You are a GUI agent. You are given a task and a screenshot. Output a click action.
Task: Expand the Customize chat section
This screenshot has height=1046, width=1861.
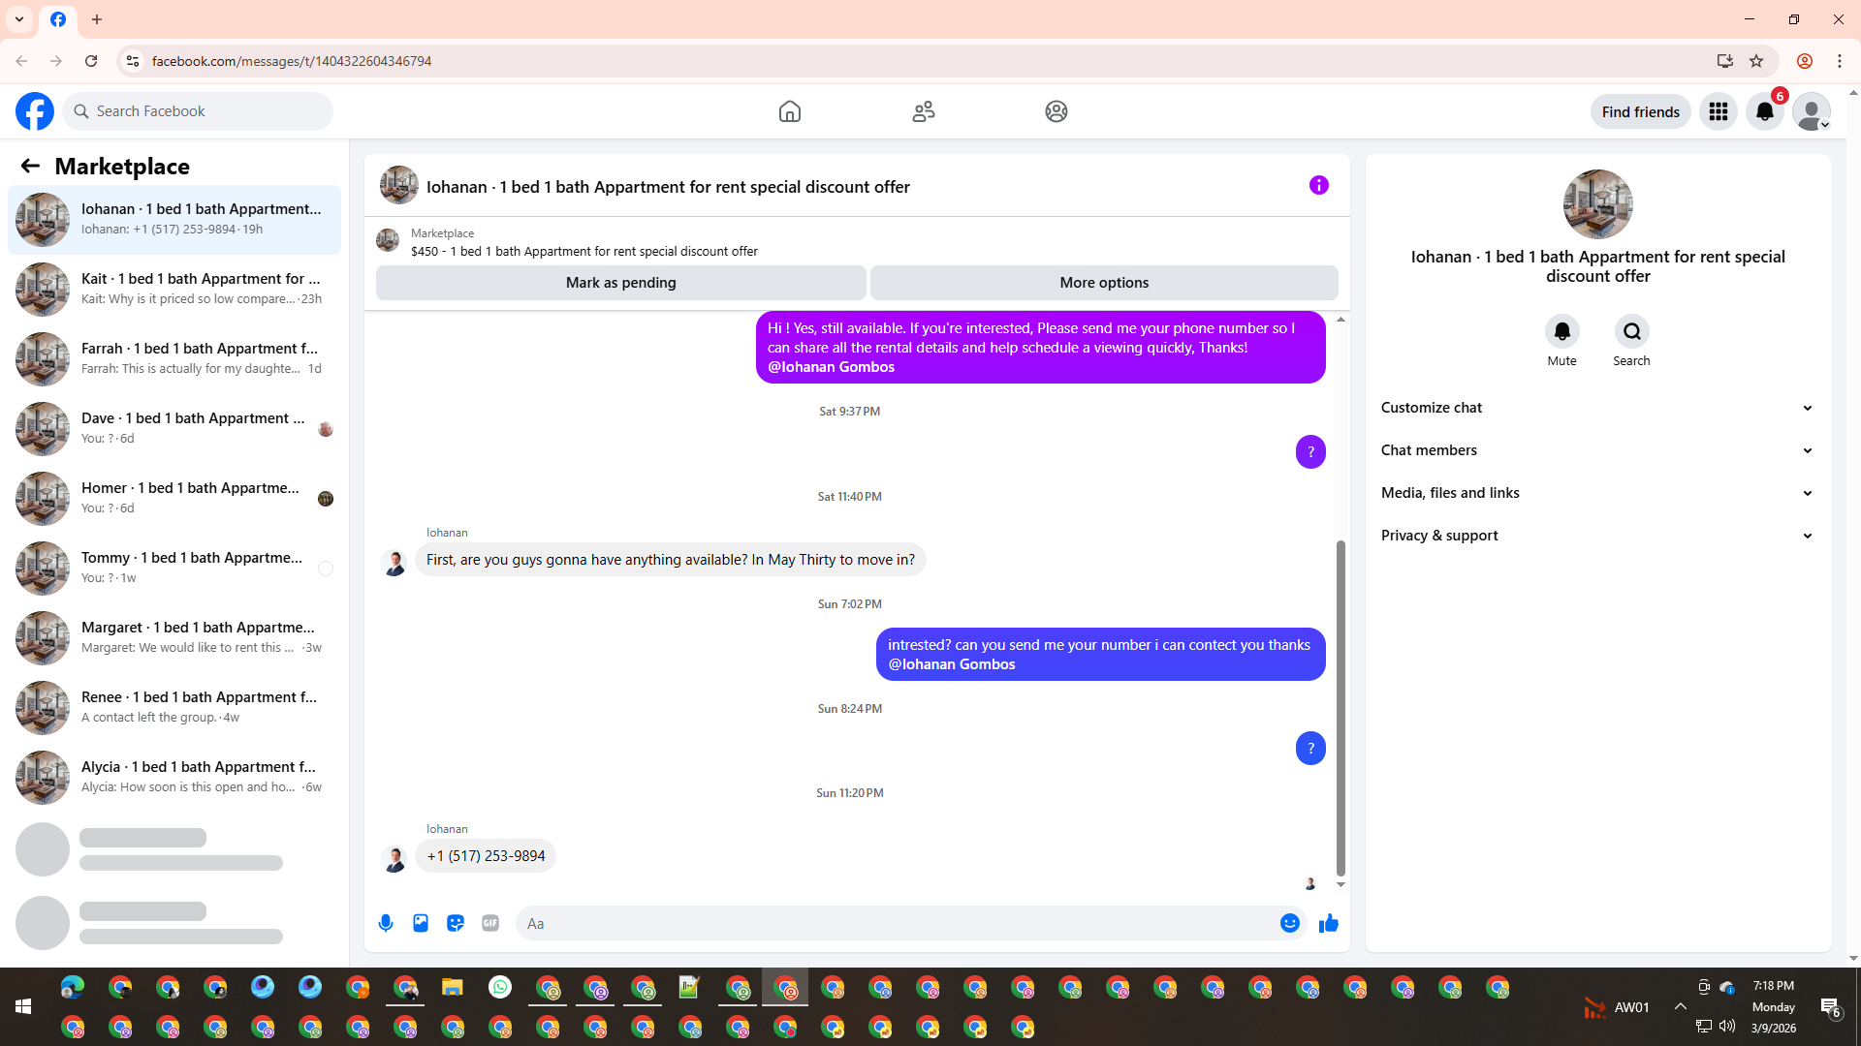[1596, 408]
